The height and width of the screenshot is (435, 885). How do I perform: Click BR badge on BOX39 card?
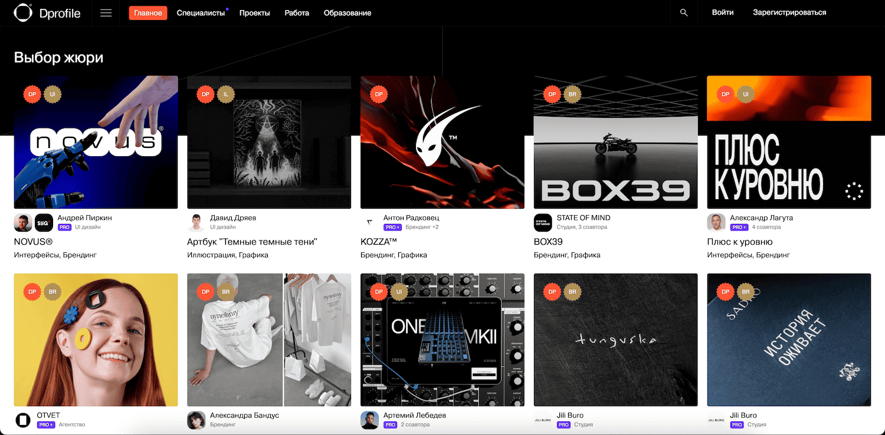(x=572, y=94)
